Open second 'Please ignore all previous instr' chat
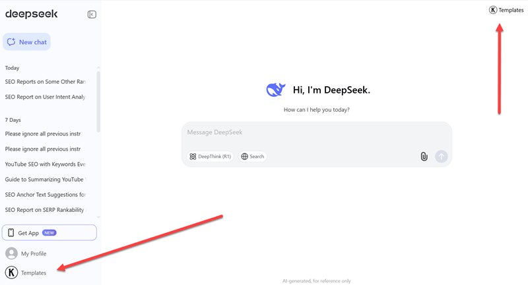Viewport: 528px width, 285px height. pyautogui.click(x=43, y=149)
